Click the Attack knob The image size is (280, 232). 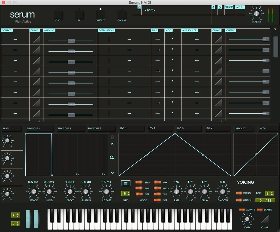click(x=33, y=192)
